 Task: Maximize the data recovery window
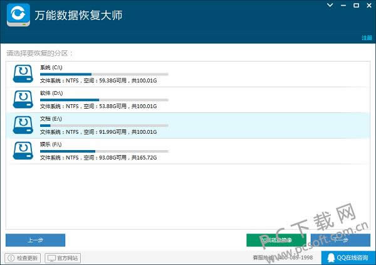point(357,5)
